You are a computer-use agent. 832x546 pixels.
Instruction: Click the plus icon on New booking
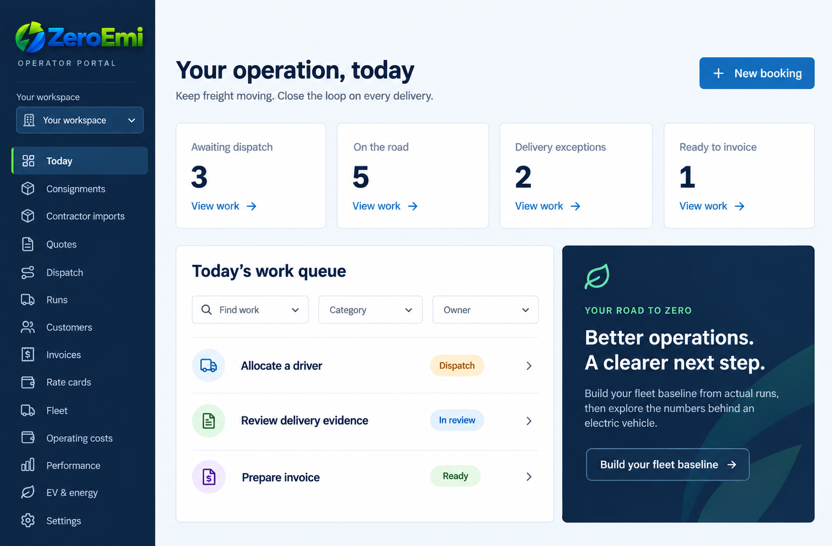click(719, 73)
